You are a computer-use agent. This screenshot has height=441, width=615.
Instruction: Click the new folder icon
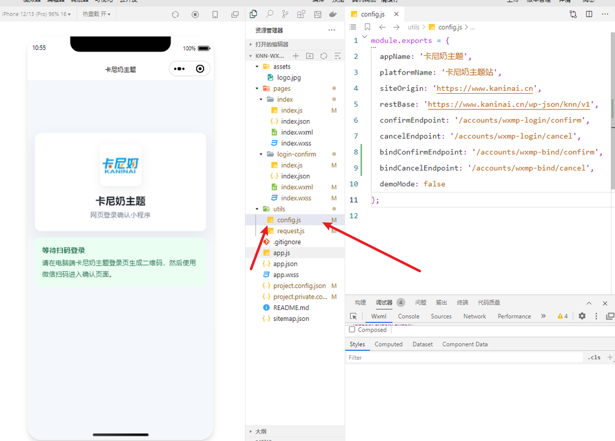point(310,56)
